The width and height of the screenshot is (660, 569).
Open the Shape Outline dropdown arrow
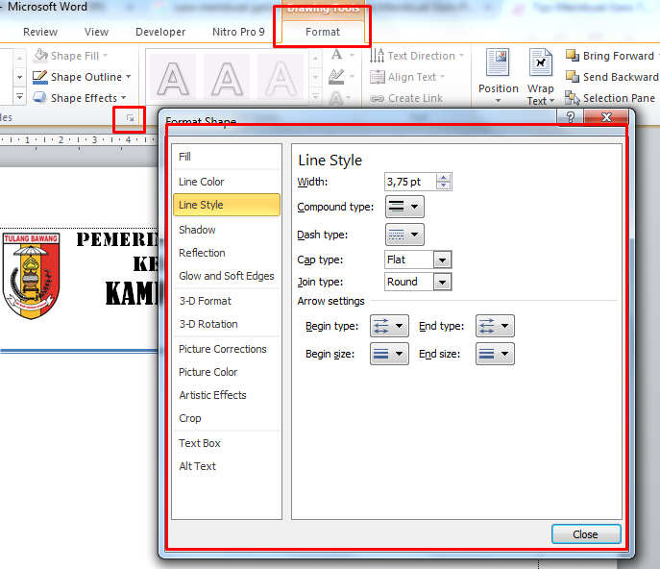coord(128,77)
